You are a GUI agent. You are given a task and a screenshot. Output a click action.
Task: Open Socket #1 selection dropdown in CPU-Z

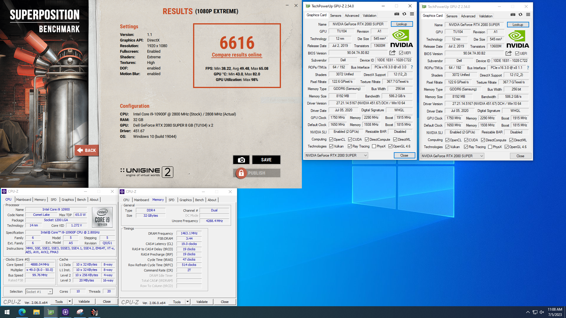pyautogui.click(x=39, y=292)
